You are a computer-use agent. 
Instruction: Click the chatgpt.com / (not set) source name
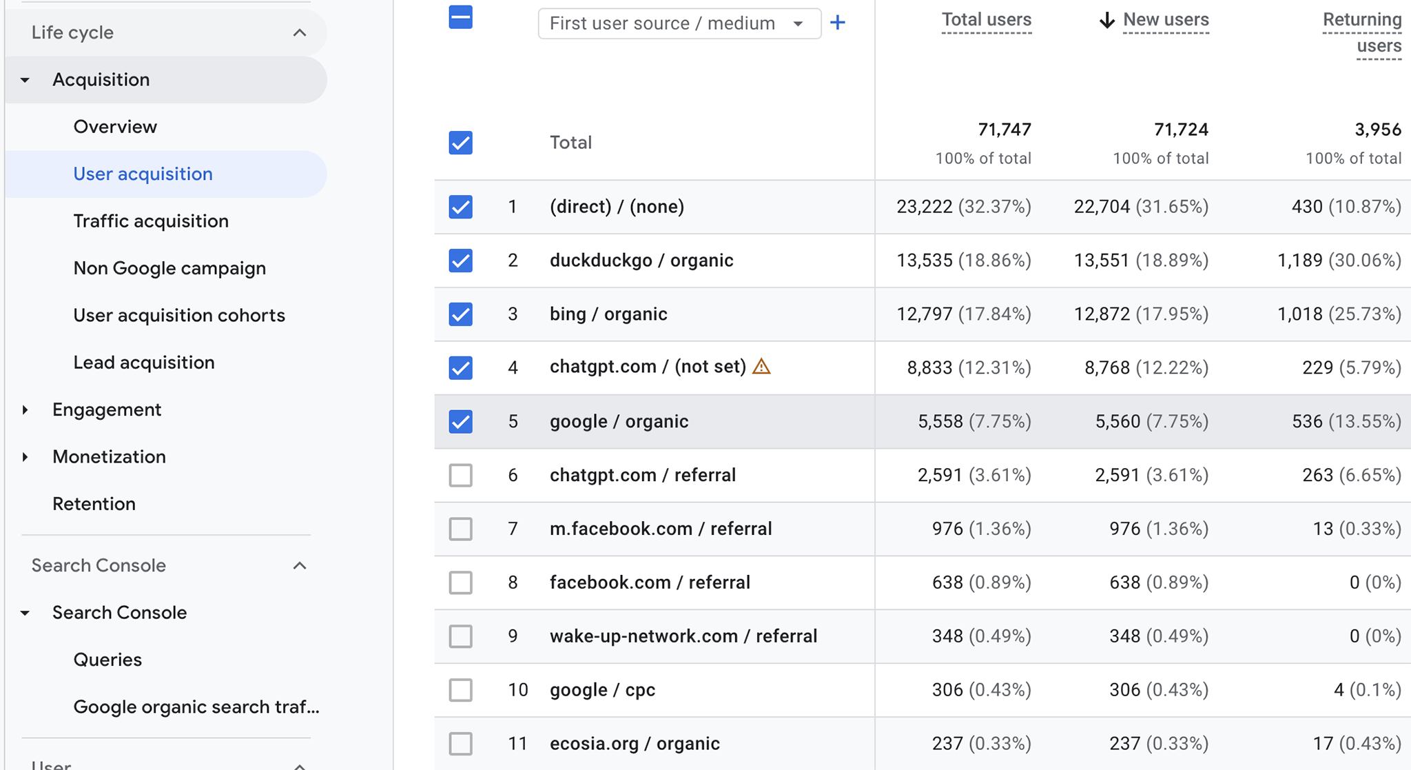(648, 367)
